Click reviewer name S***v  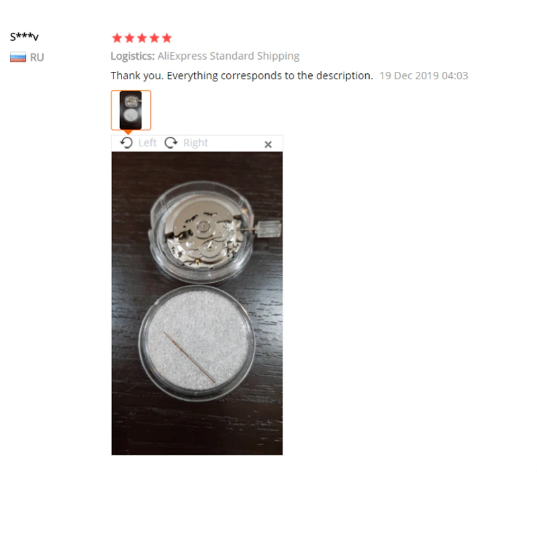click(24, 36)
